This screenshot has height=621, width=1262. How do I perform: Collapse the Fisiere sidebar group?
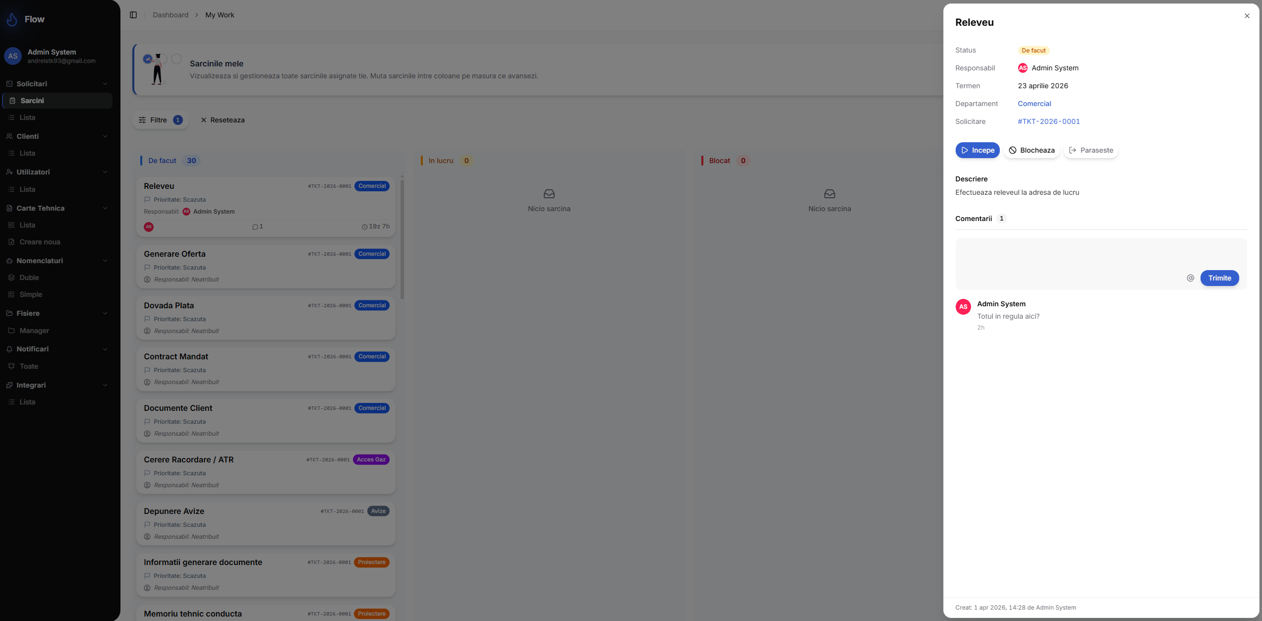pyautogui.click(x=105, y=313)
